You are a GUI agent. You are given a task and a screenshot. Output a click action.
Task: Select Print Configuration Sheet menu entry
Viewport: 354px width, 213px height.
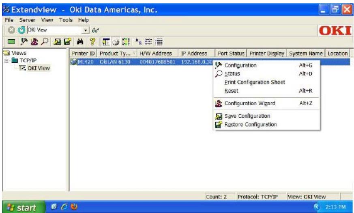(254, 82)
